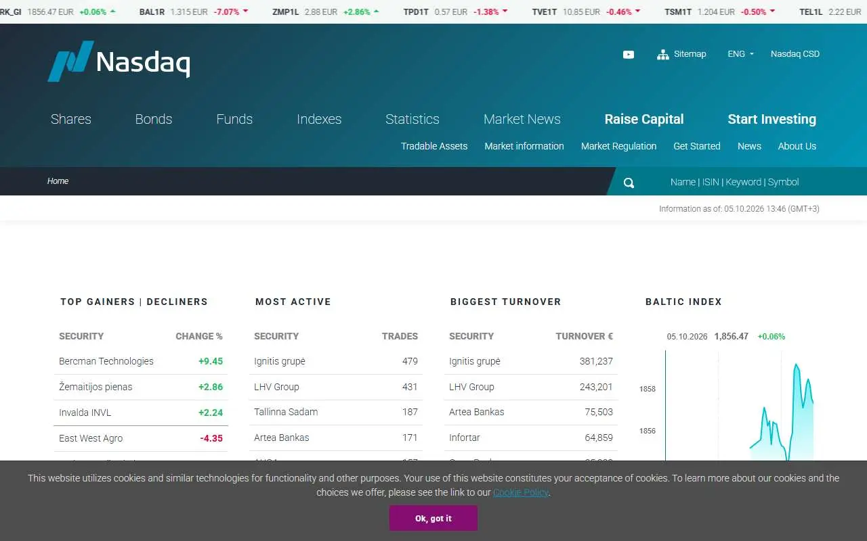Click the Nasdaq logo
This screenshot has height=541, width=867.
point(119,61)
